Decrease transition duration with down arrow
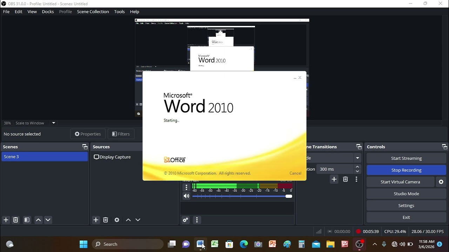The height and width of the screenshot is (252, 449). pos(357,171)
